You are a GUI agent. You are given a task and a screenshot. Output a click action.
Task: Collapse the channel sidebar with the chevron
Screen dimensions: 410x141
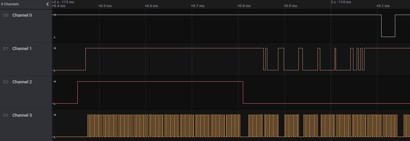[48, 4]
